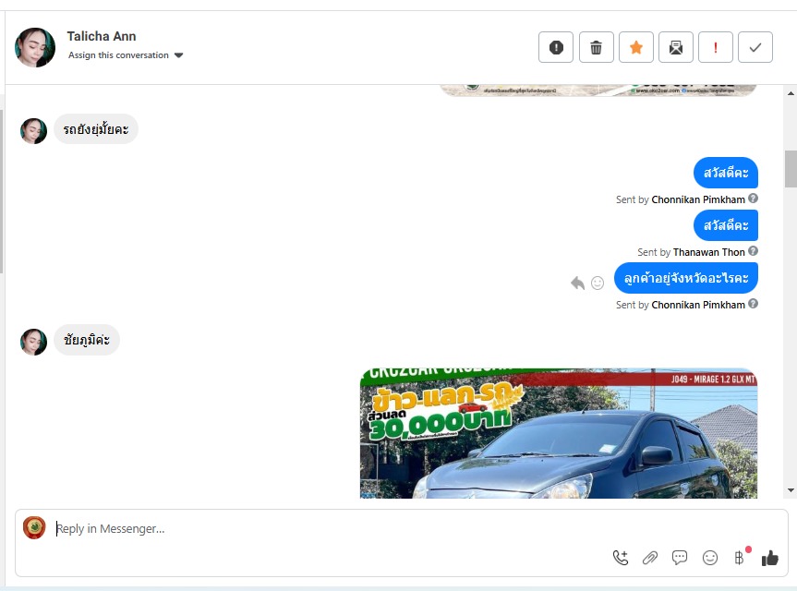Click the province question blue bubble

point(686,278)
